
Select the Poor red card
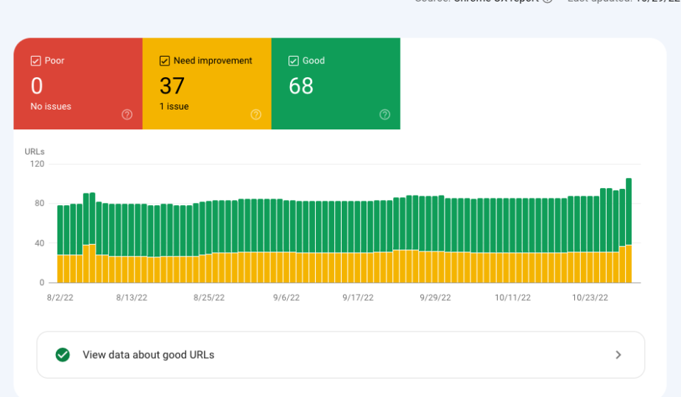point(78,84)
